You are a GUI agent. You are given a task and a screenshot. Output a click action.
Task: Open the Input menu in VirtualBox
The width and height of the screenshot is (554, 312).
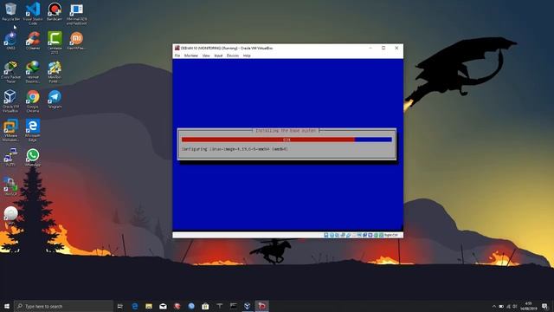pos(218,55)
